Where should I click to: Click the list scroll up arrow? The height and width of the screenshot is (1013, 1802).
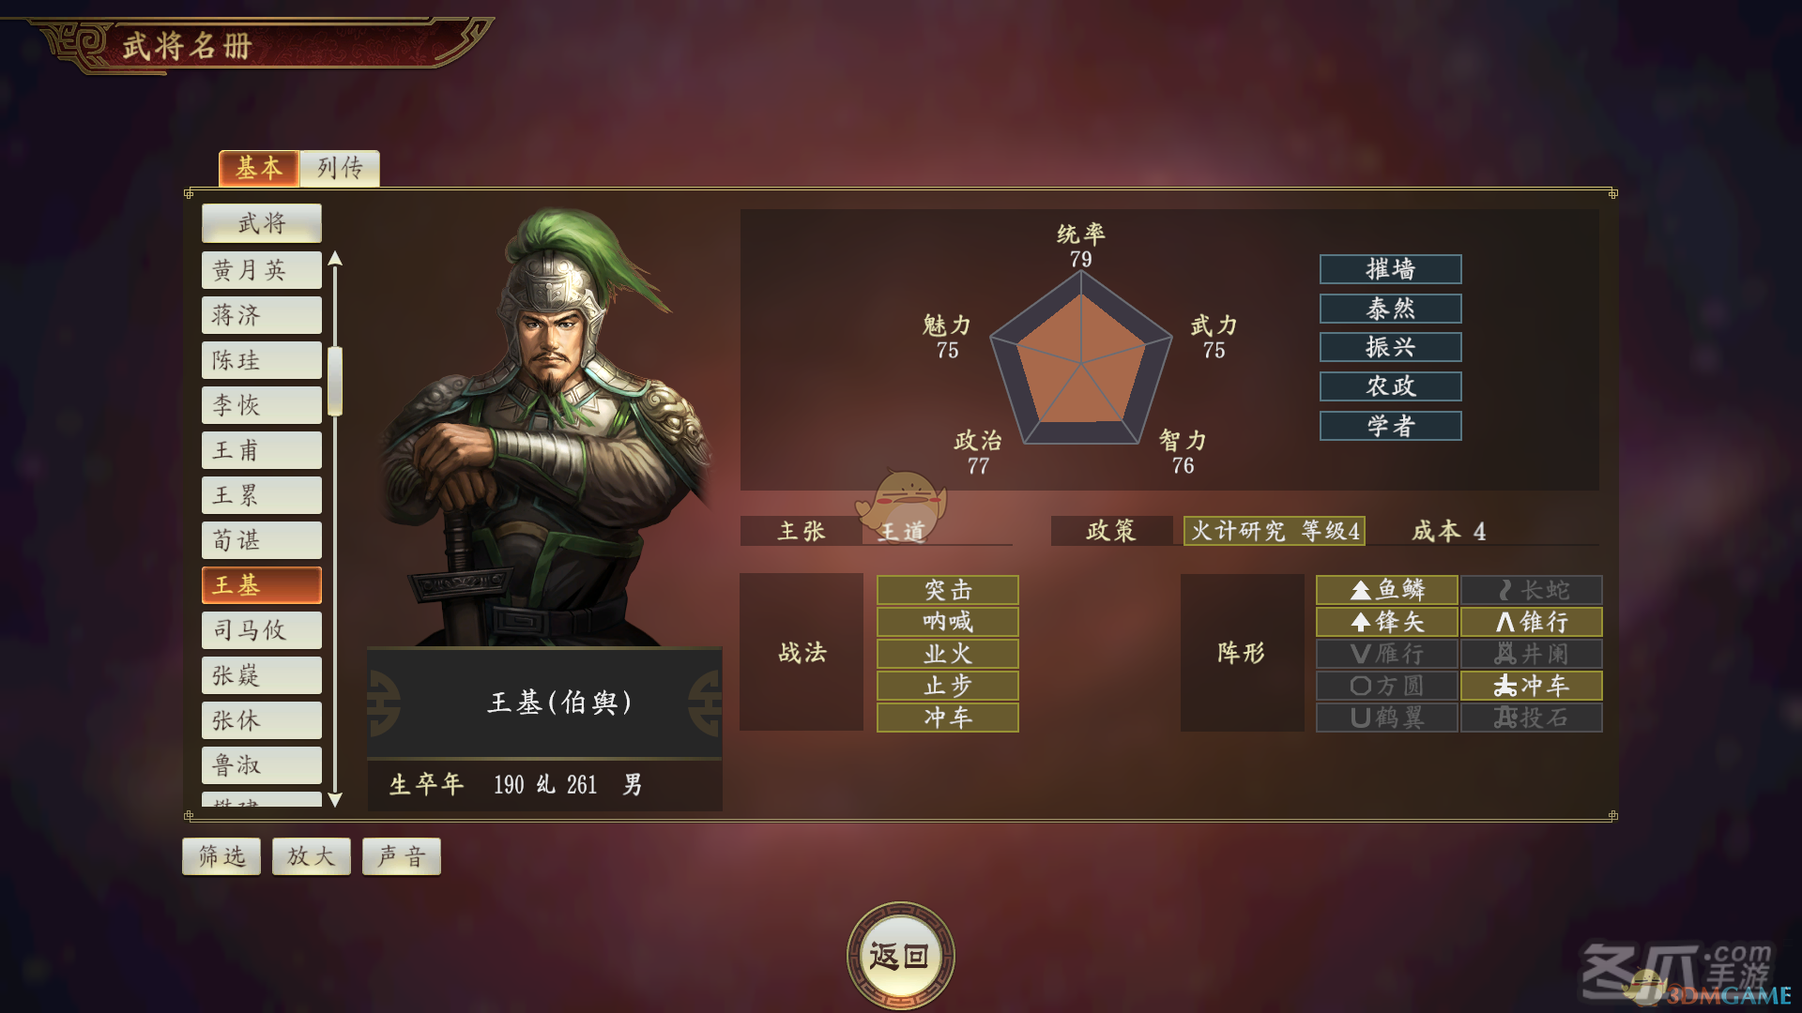pyautogui.click(x=335, y=259)
